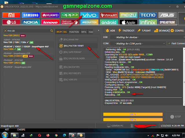Switch to the DIAG tab
Screen dimensions: 185x138
pyautogui.click(x=90, y=32)
